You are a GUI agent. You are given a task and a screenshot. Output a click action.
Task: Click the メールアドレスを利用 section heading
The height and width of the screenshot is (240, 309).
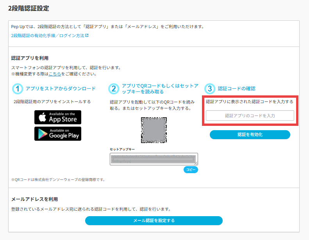click(x=35, y=199)
